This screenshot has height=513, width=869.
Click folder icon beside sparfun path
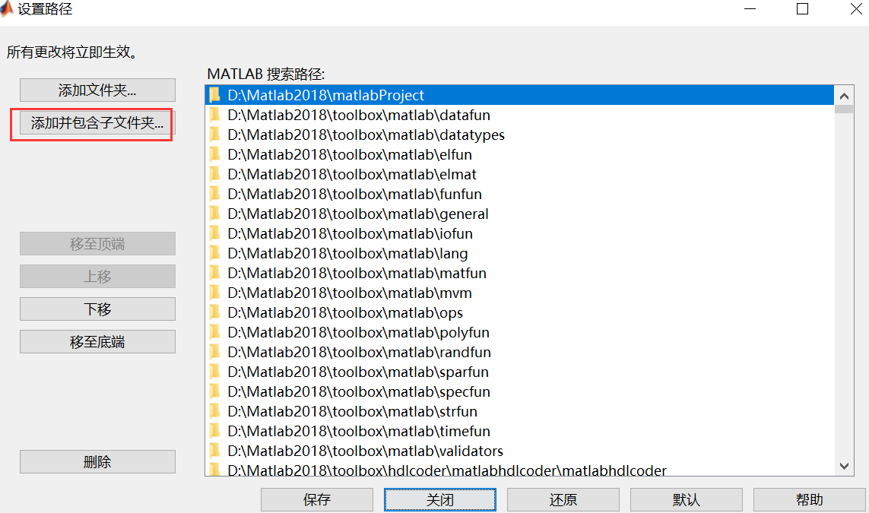[214, 372]
